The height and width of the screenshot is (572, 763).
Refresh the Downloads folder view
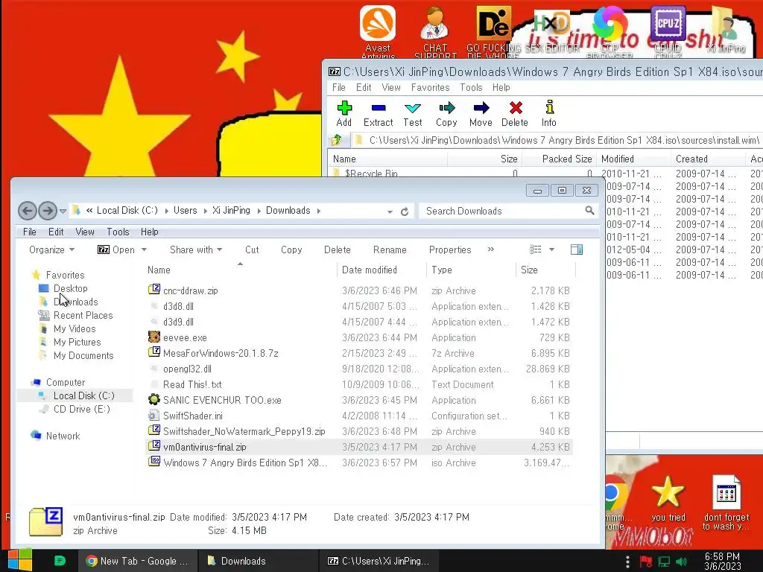pyautogui.click(x=405, y=212)
